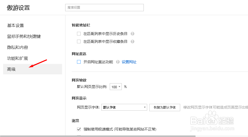This screenshot has width=248, height=137.
Task: Tick the 在匹配列表中显示收藏条目 checkbox
Action: coord(79,41)
